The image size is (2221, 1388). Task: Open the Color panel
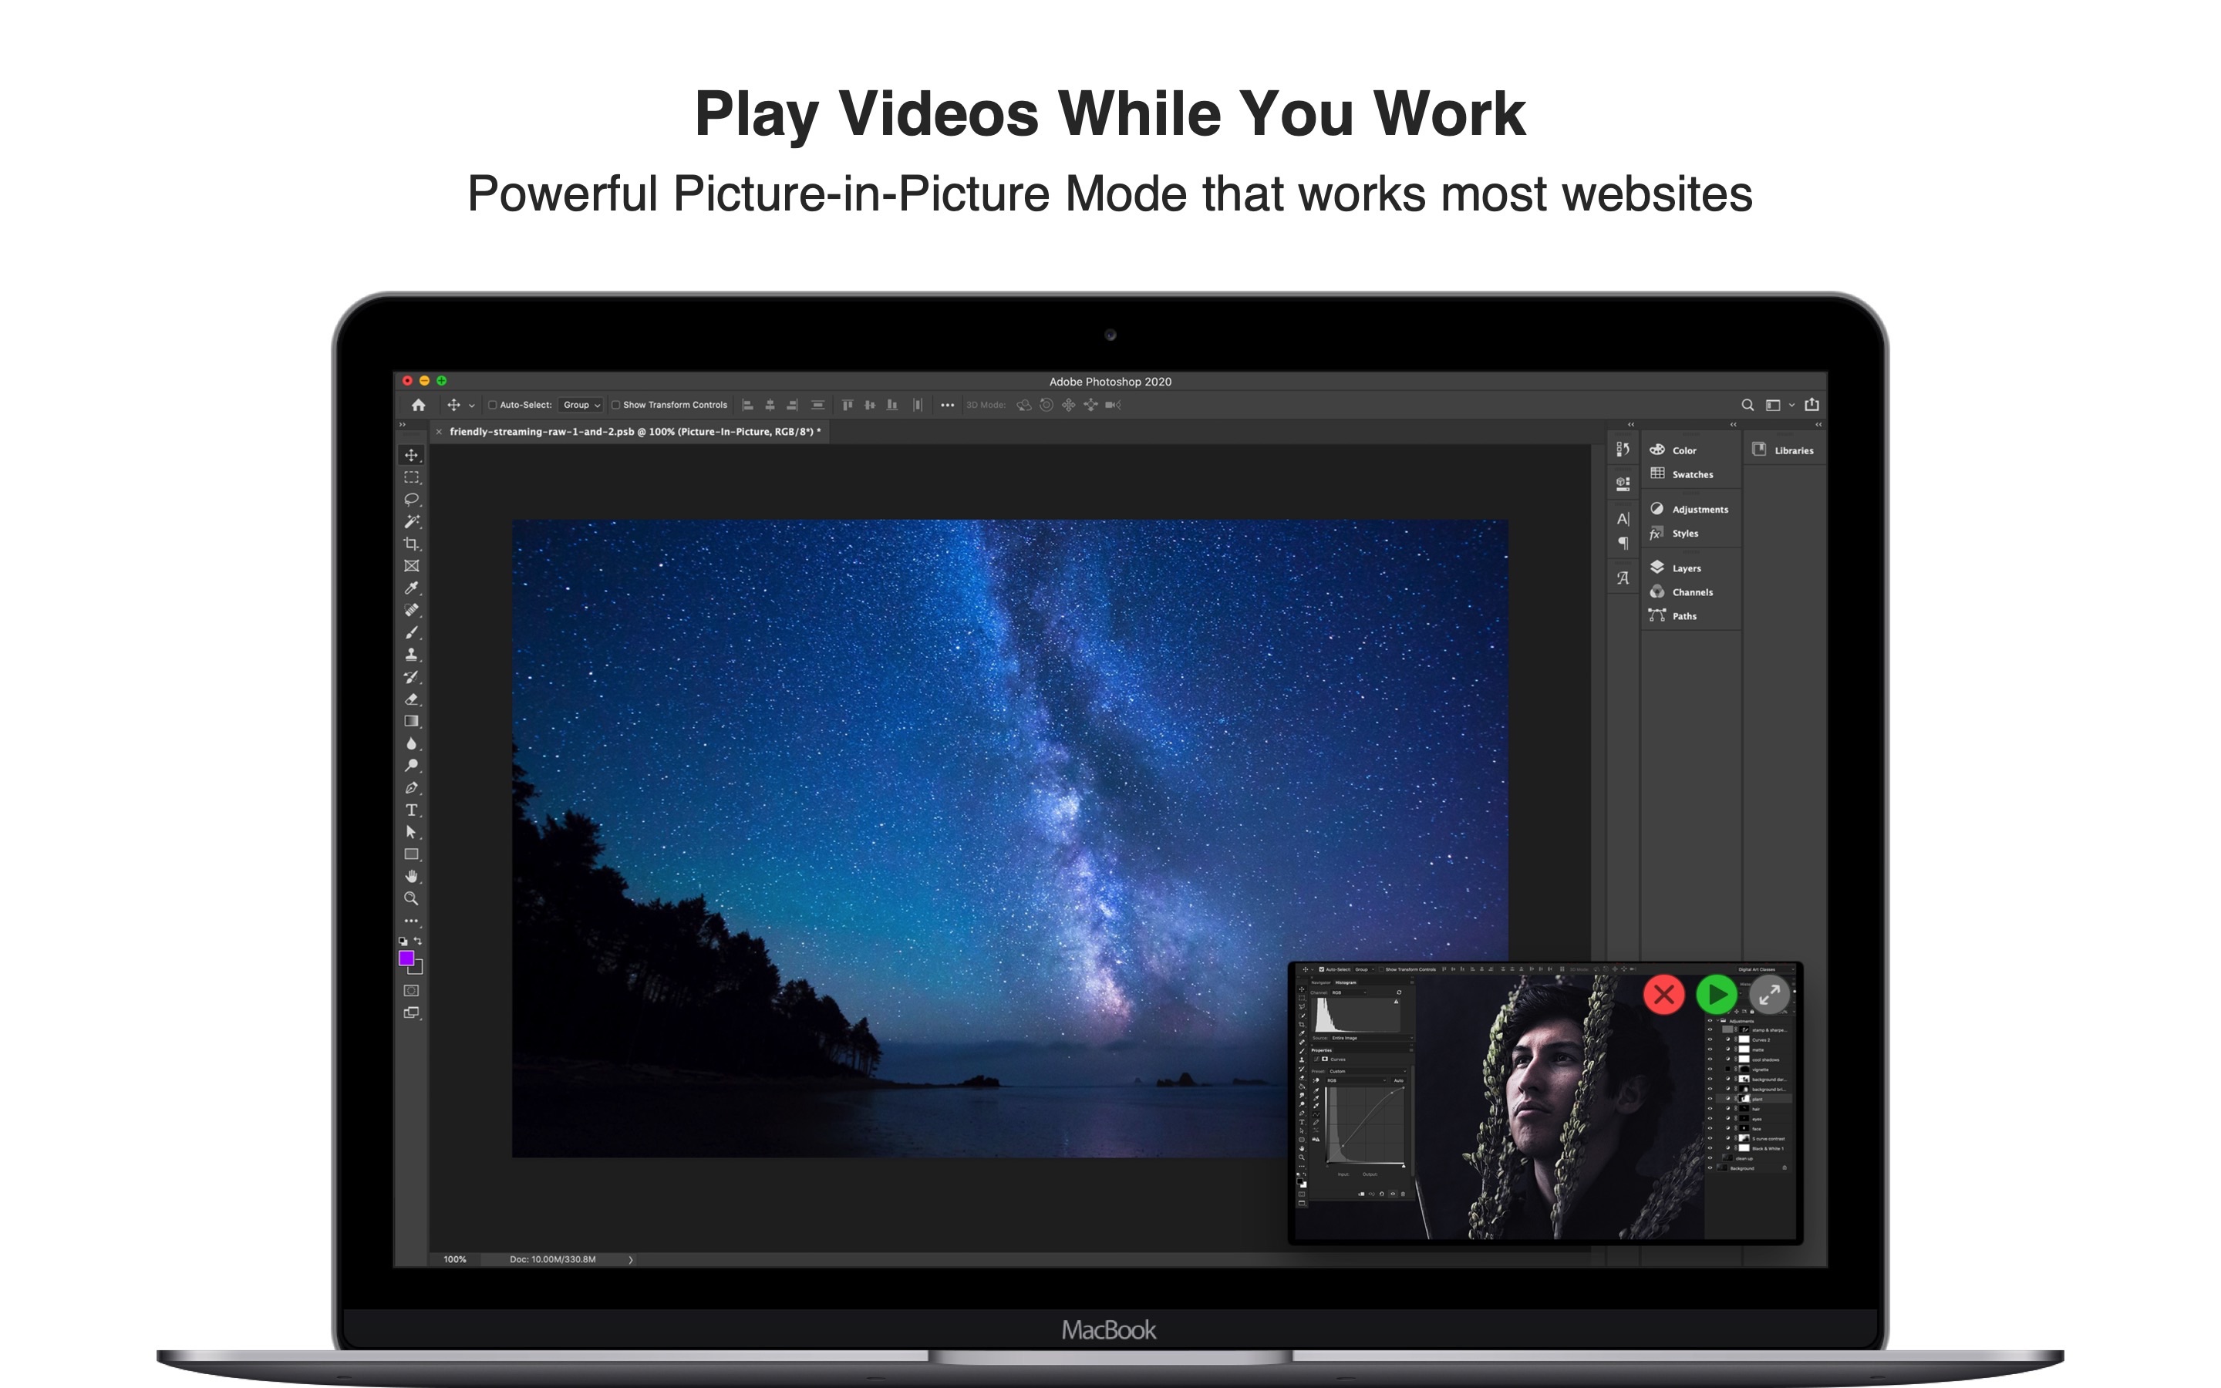(1684, 450)
